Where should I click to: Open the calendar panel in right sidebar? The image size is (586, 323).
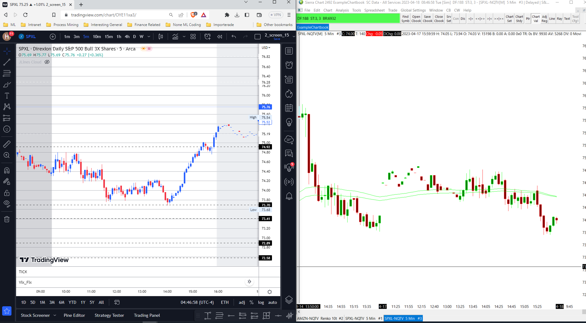coord(289,108)
